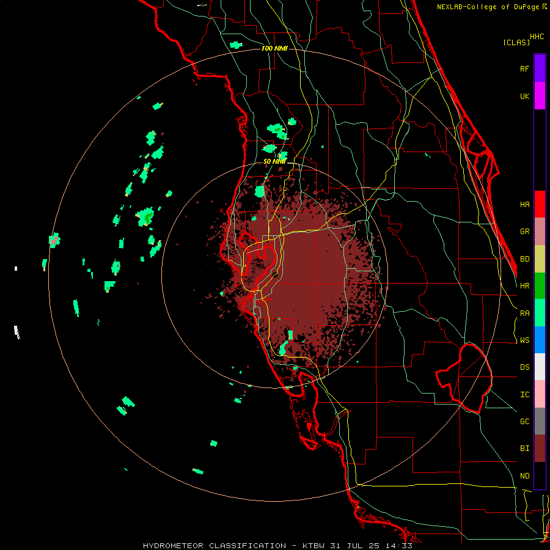
Task: Click the 'HR' legend label text
Action: (x=524, y=286)
